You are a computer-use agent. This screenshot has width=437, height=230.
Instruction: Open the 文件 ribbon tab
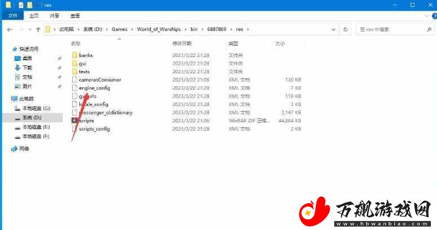[13, 16]
